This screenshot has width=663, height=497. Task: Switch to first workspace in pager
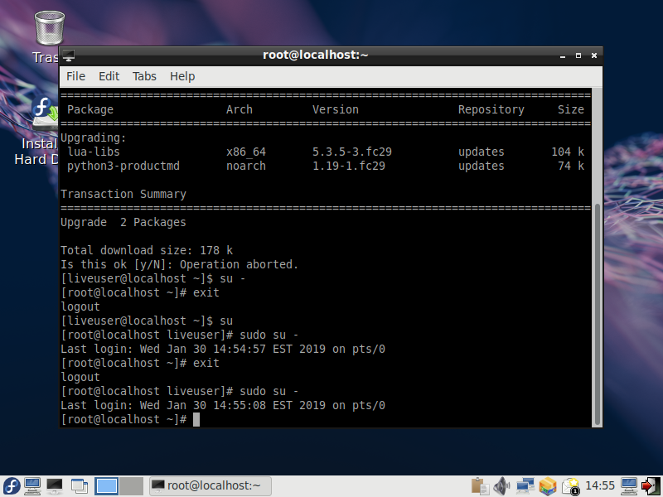pyautogui.click(x=106, y=486)
